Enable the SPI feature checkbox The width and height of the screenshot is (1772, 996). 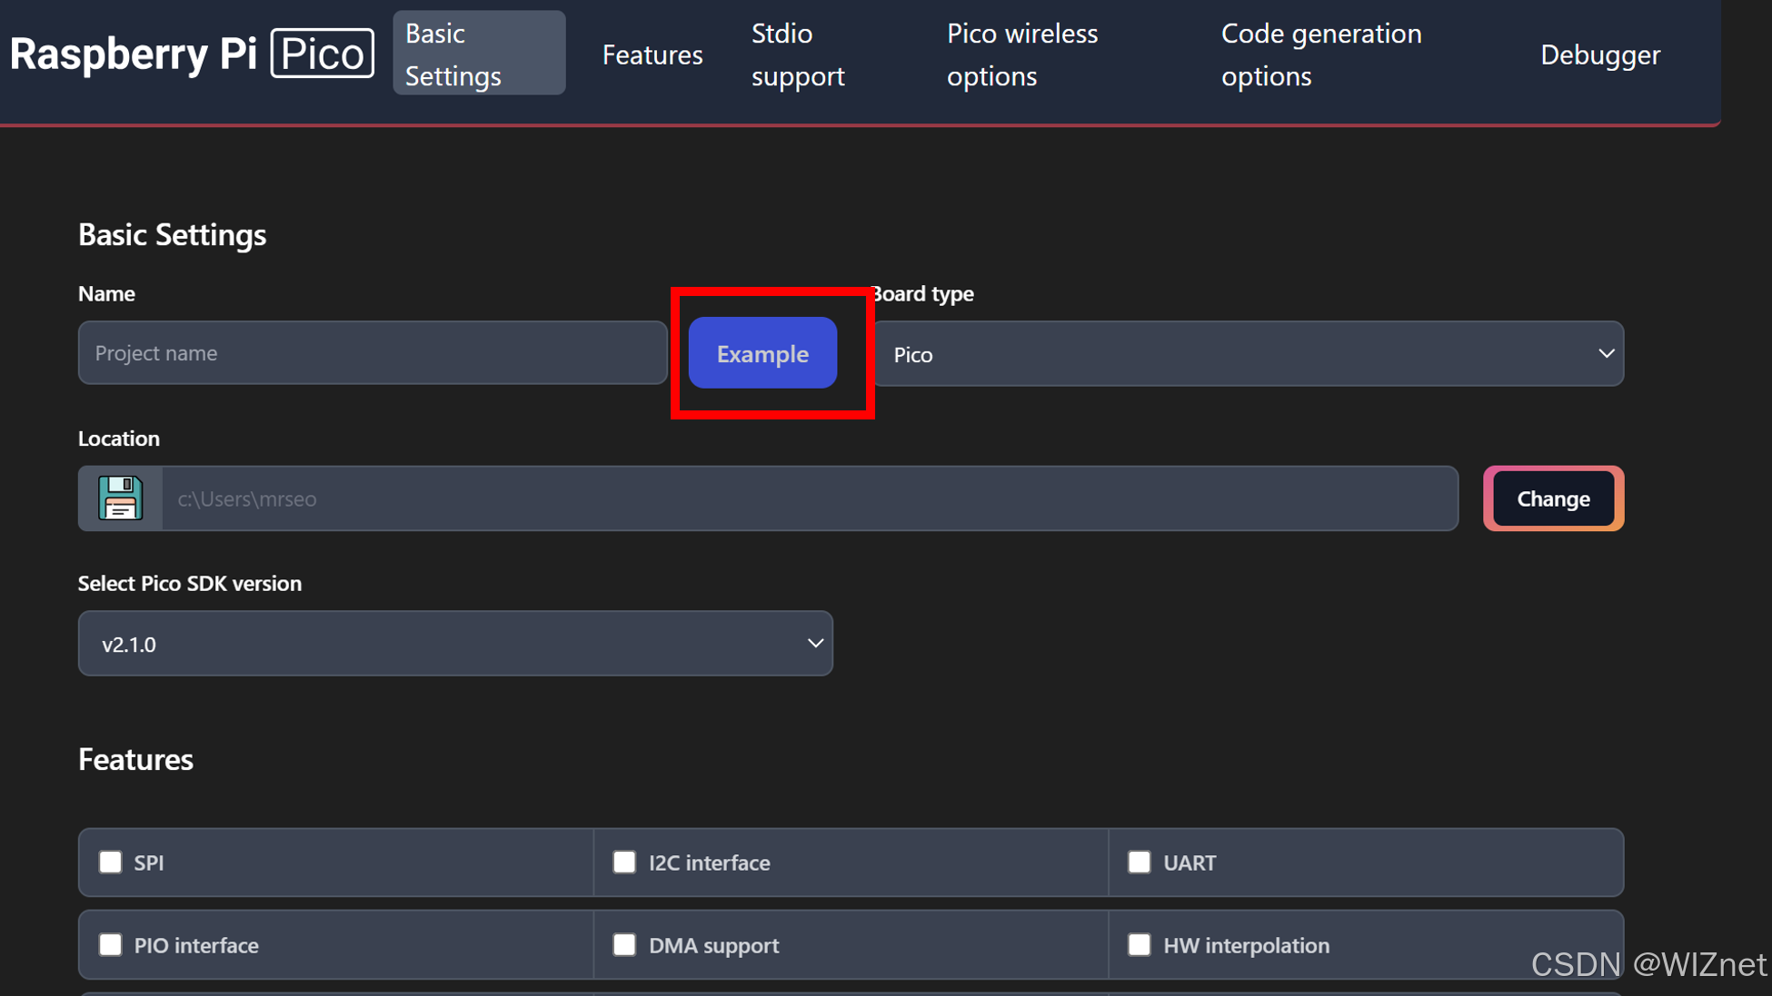(111, 862)
